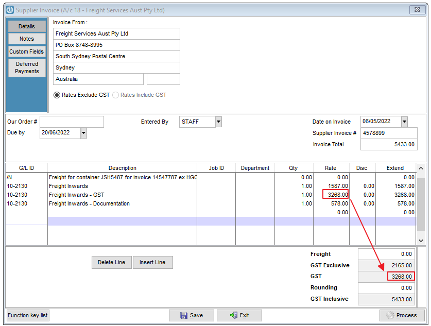Click the South Sydney Postal Centre field
This screenshot has height=326, width=431.
tap(116, 56)
